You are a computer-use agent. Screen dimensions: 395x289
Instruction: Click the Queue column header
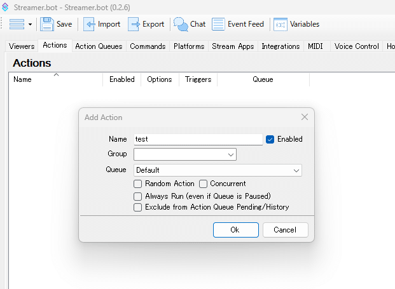pyautogui.click(x=263, y=79)
